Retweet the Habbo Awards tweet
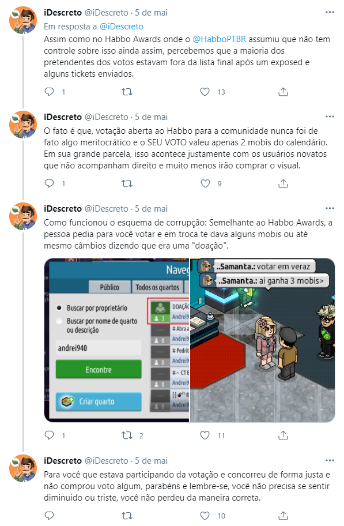The image size is (344, 526). click(127, 92)
